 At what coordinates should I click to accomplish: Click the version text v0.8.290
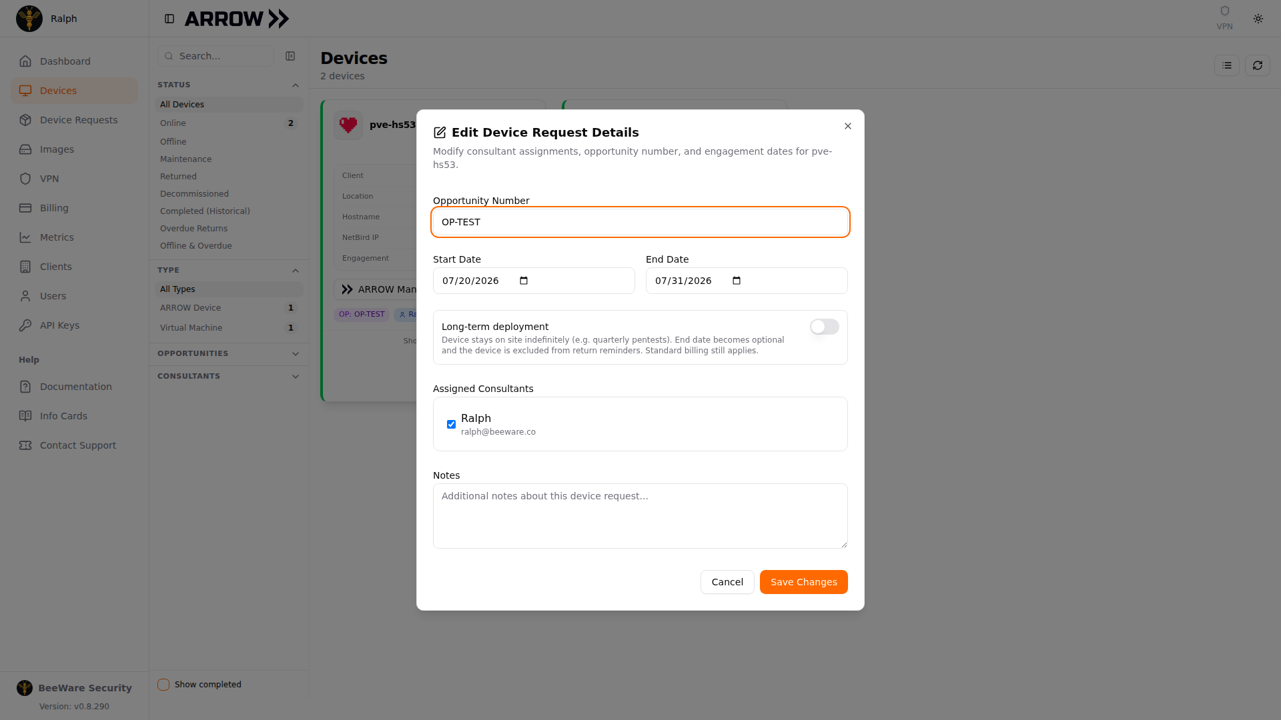(x=74, y=707)
